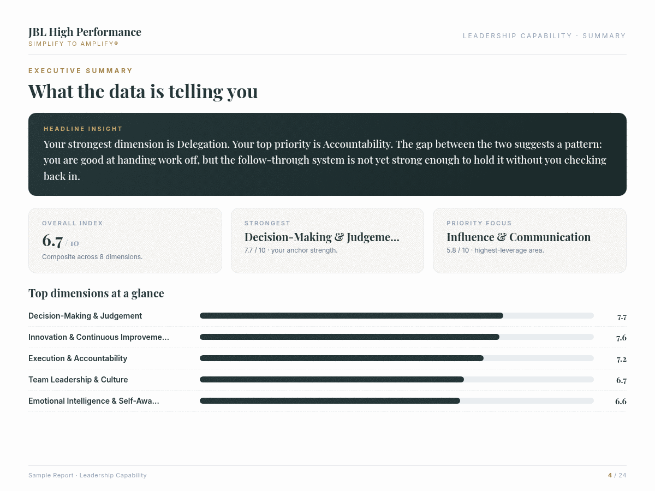
Task: Click the Team Leadership & Culture progress bar
Action: tap(397, 380)
